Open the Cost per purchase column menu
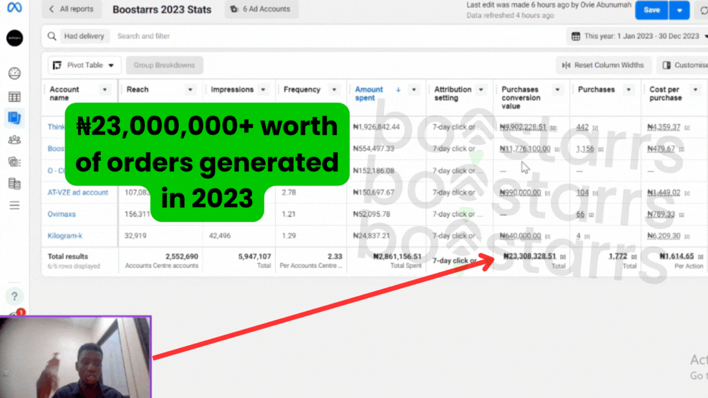The height and width of the screenshot is (398, 708). 695,90
